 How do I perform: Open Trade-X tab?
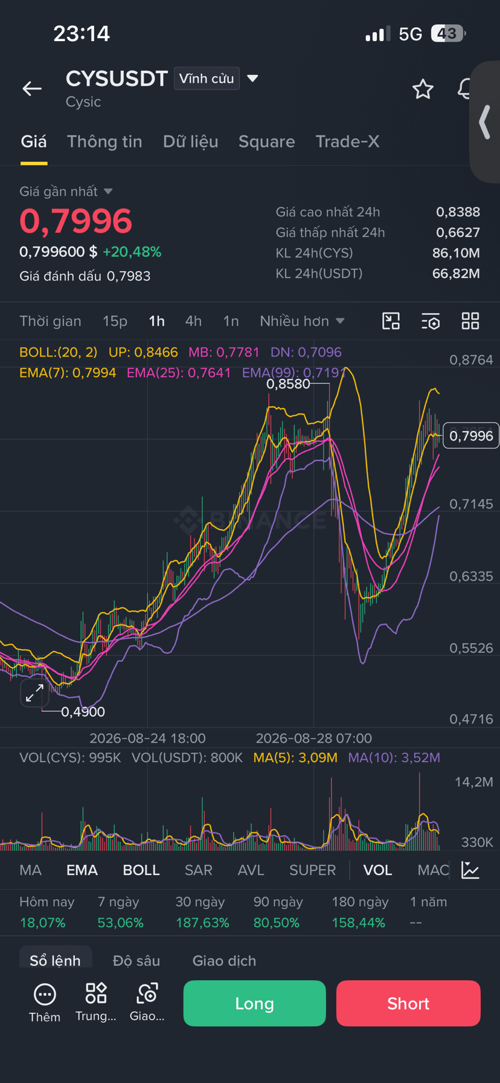(x=347, y=141)
